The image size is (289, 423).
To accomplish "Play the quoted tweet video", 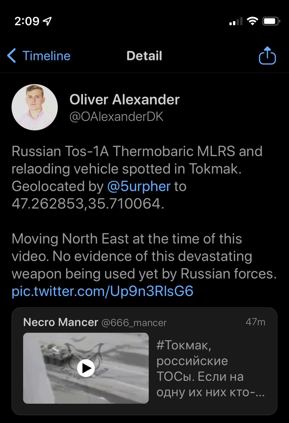I will [x=86, y=368].
